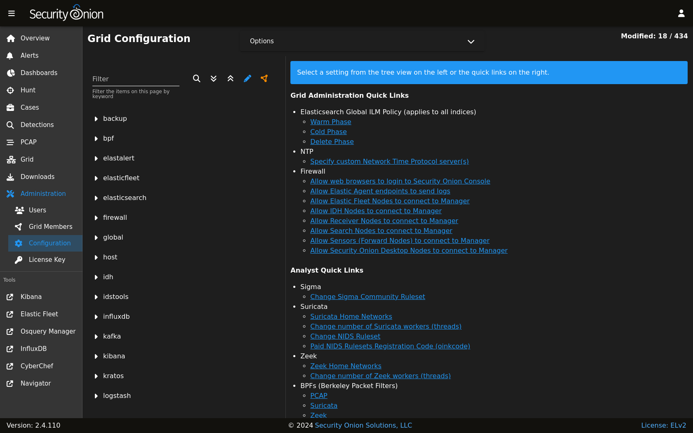Expand the elasticfleet tree node
This screenshot has width=693, height=433.
[x=96, y=178]
